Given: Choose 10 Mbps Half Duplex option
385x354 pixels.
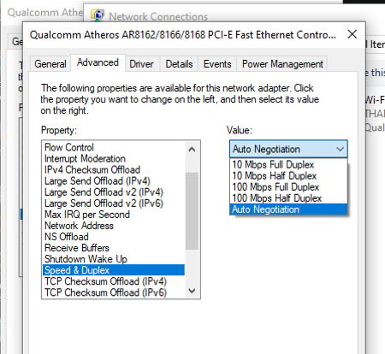Looking at the screenshot, I should click(x=288, y=175).
